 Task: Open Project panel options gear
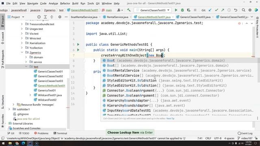(x=60, y=17)
